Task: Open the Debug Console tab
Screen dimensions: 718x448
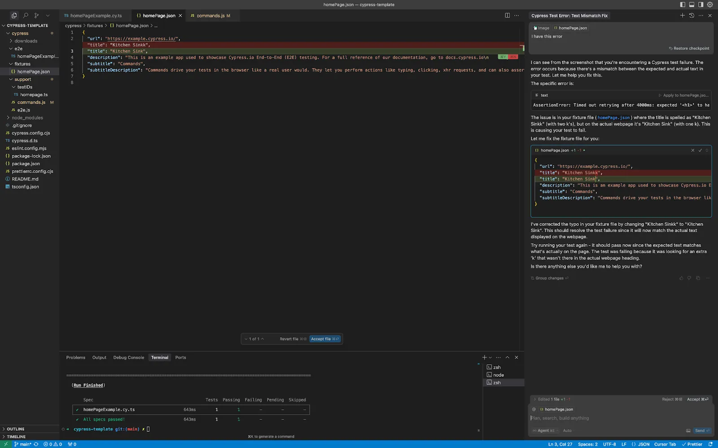Action: tap(128, 358)
